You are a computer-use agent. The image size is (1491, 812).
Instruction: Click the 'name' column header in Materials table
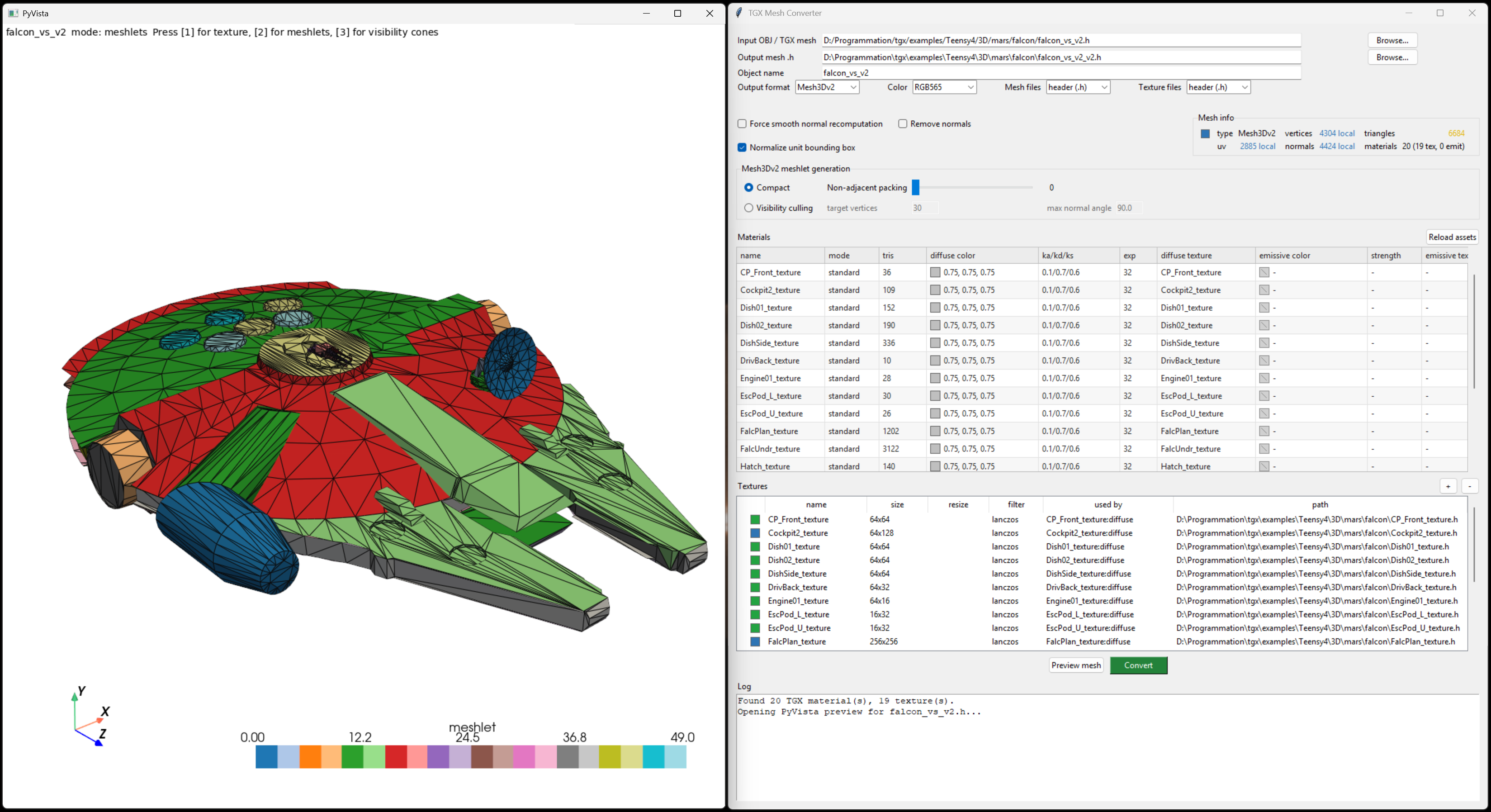780,256
